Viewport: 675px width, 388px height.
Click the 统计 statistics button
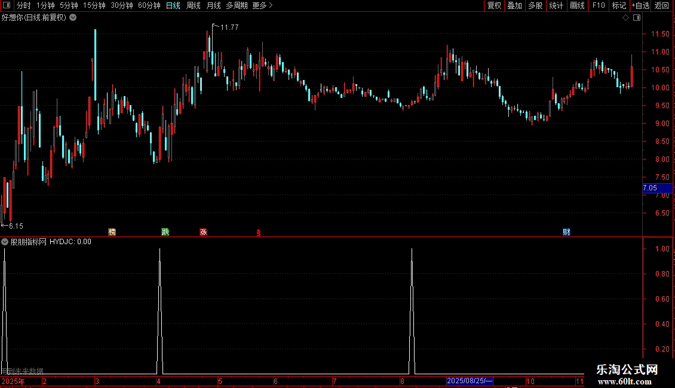(556, 5)
